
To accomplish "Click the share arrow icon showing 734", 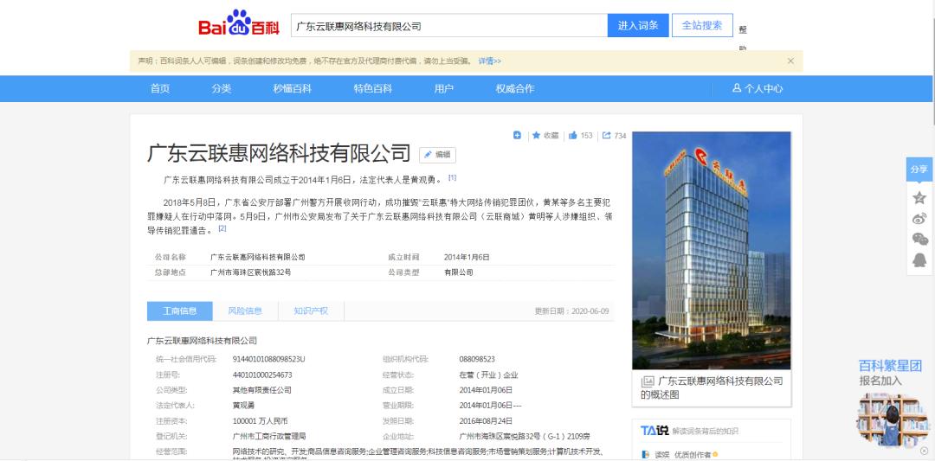I will coord(606,136).
